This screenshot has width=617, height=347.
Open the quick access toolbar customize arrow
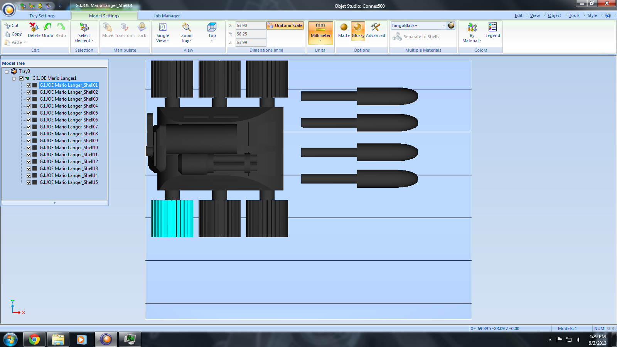pos(60,6)
